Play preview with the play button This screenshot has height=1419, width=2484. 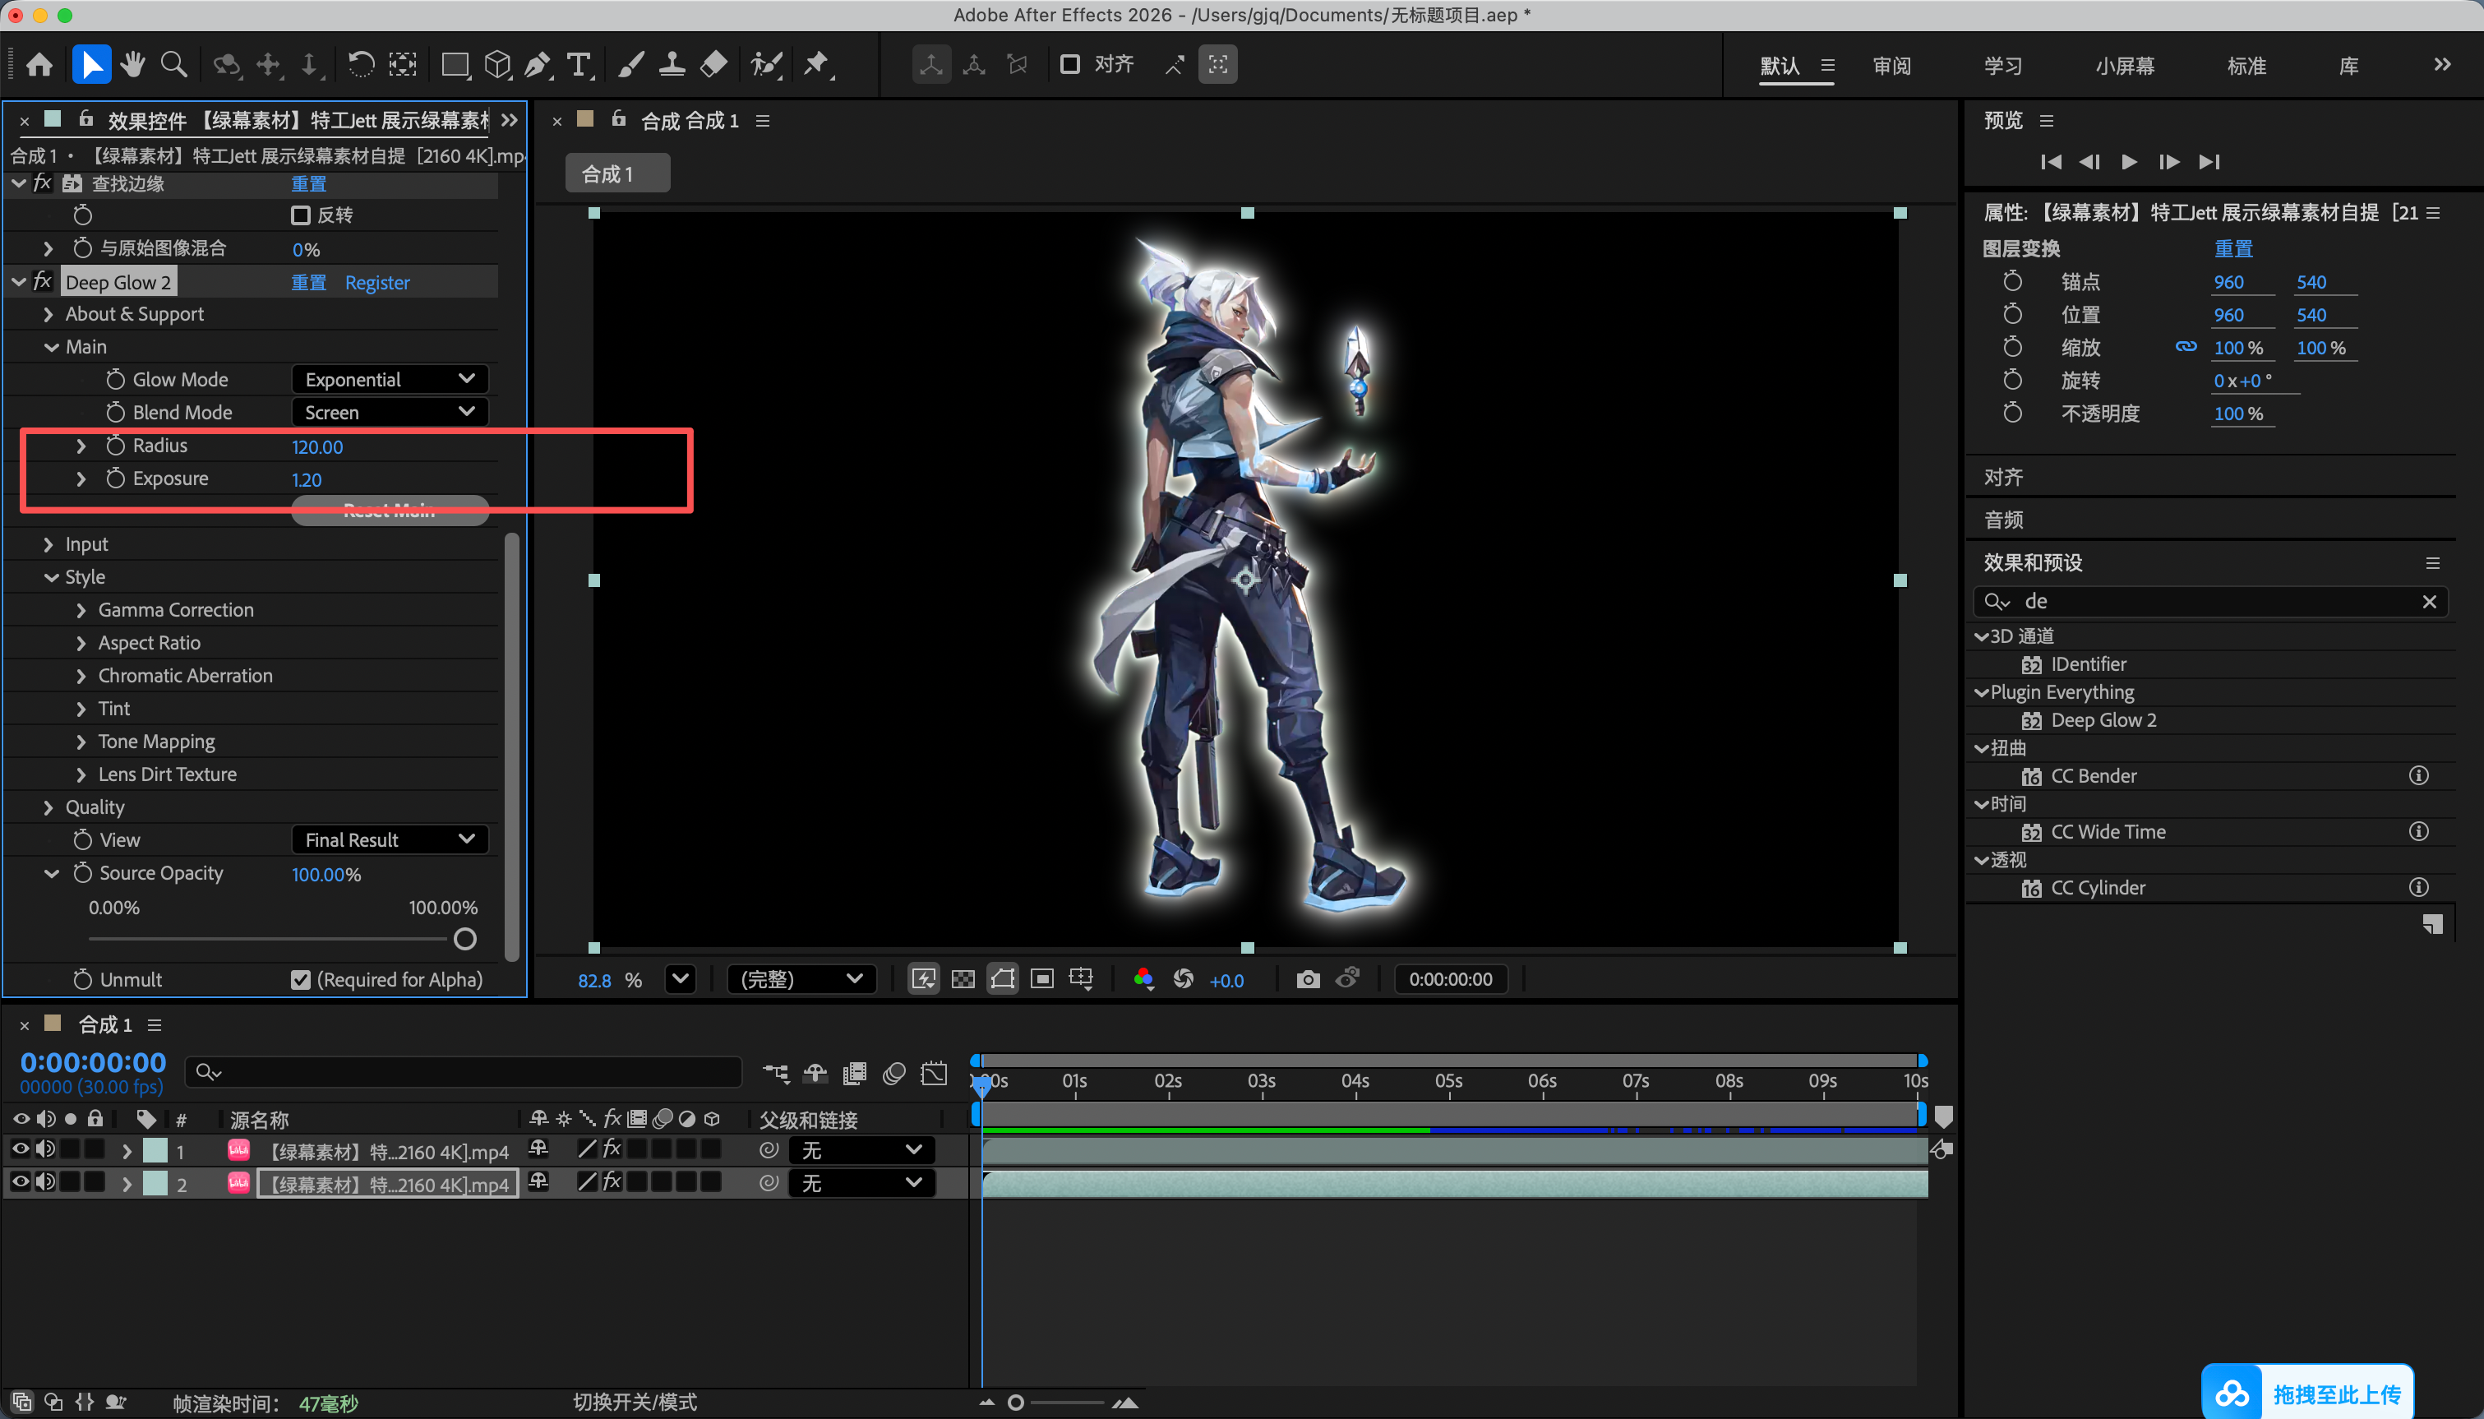(x=2128, y=162)
